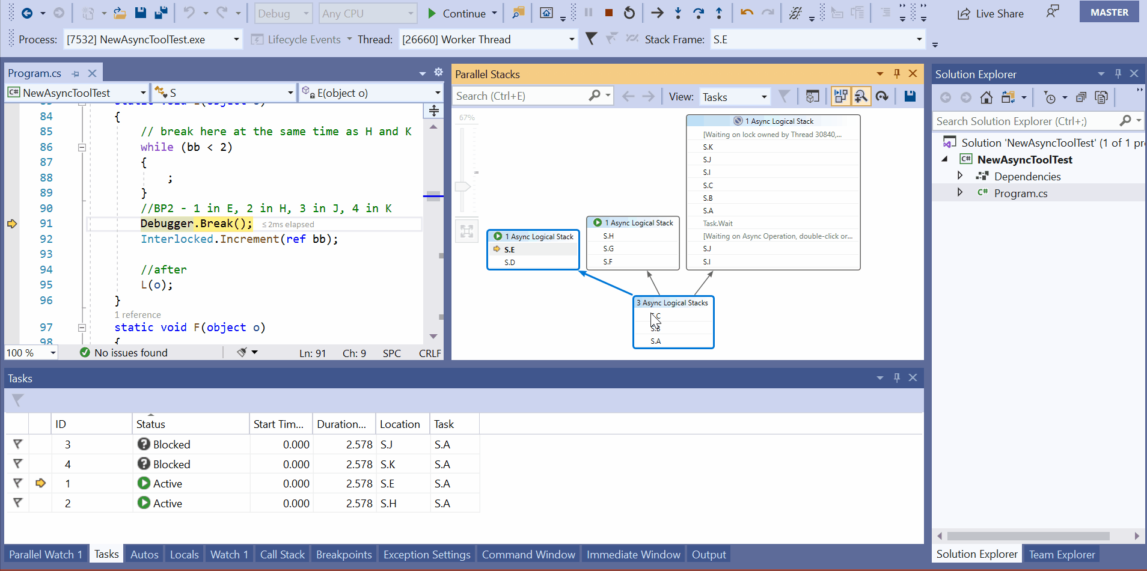Stop debugging with the red square icon

[x=608, y=12]
